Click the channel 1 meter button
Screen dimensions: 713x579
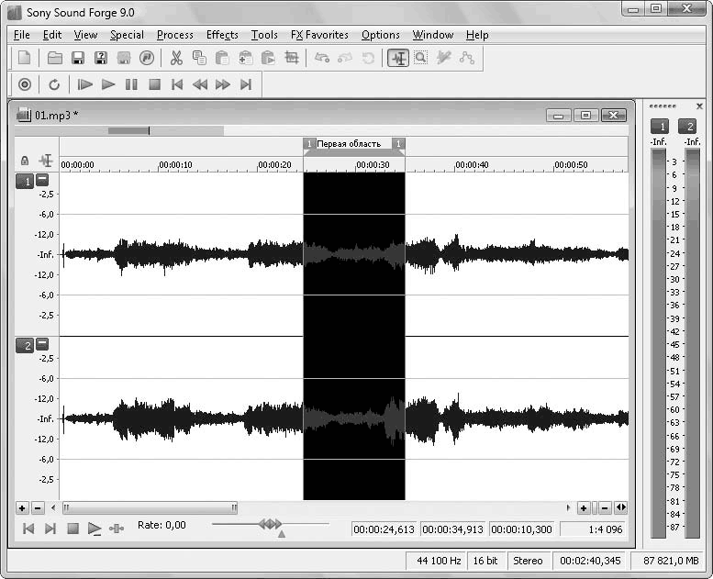pos(659,126)
